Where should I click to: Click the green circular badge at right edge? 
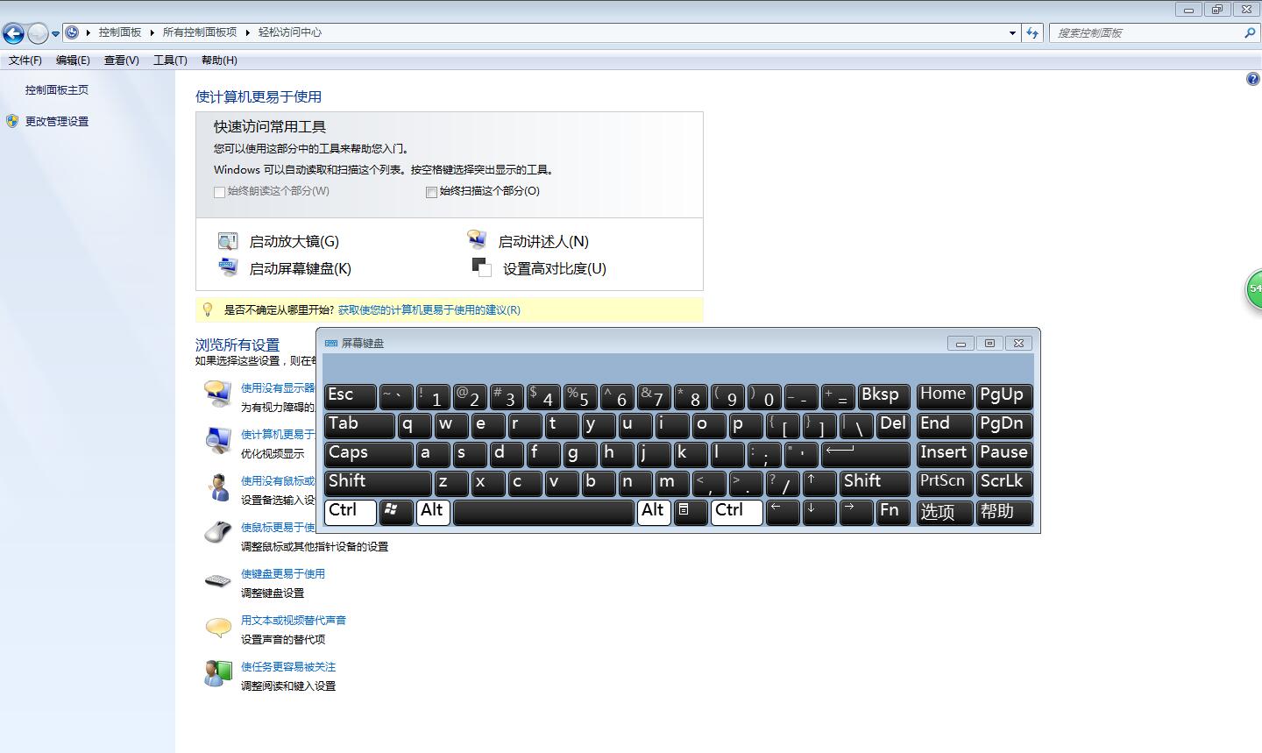pos(1254,288)
